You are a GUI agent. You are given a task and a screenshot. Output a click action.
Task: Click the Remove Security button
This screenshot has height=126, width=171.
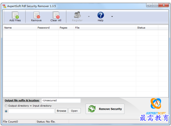[105, 109]
